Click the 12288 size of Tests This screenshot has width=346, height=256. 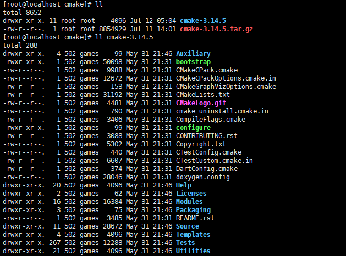click(x=112, y=243)
